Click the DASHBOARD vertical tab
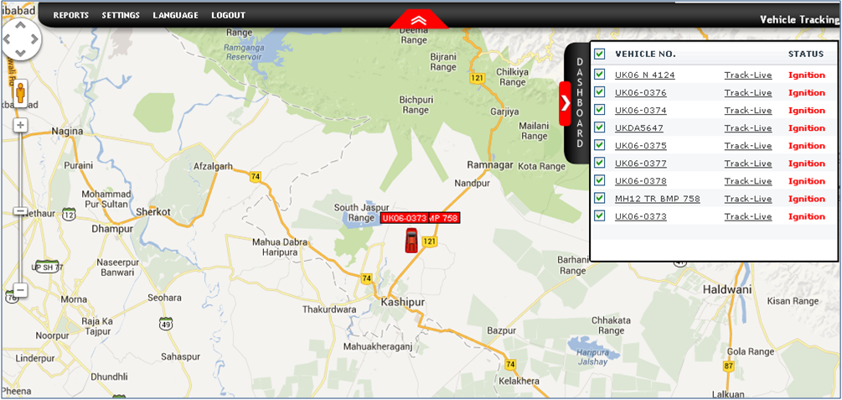 pos(580,102)
